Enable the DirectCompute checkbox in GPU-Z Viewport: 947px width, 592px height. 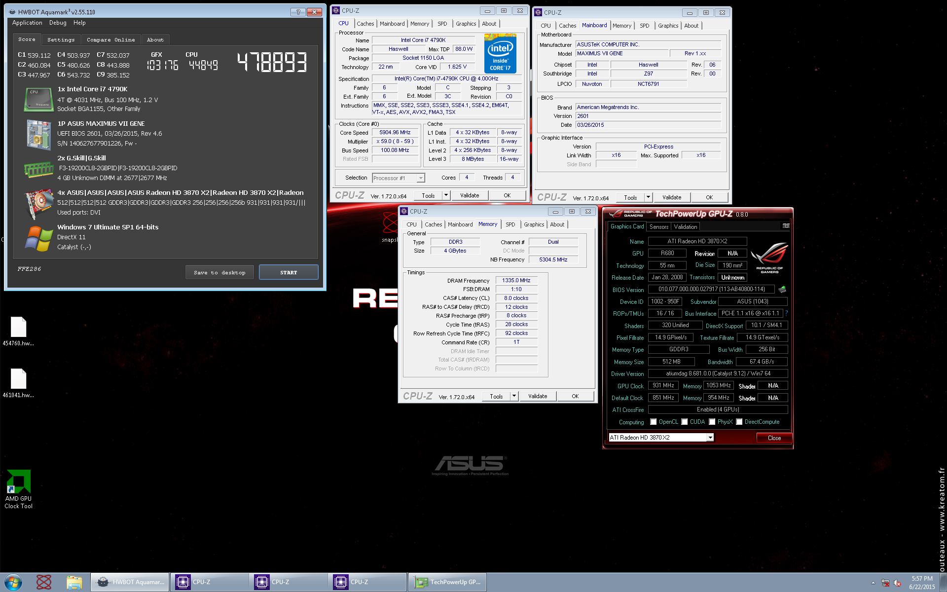click(x=739, y=422)
